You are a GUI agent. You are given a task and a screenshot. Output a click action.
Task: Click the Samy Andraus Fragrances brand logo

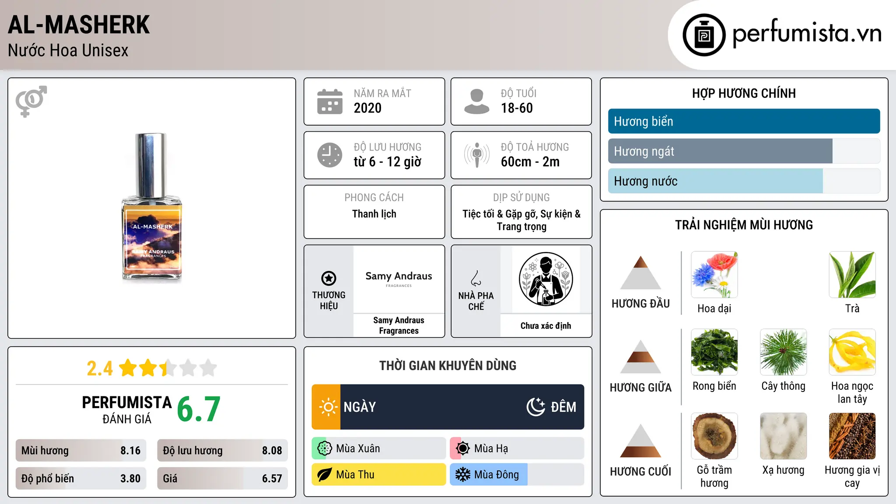(399, 279)
